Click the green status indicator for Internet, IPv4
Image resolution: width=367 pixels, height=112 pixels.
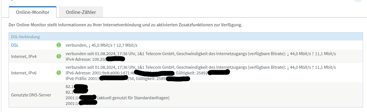pos(59,56)
